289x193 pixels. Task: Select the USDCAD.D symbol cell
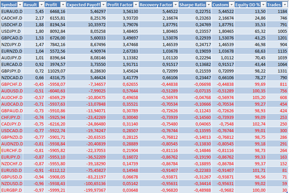(x=12, y=131)
